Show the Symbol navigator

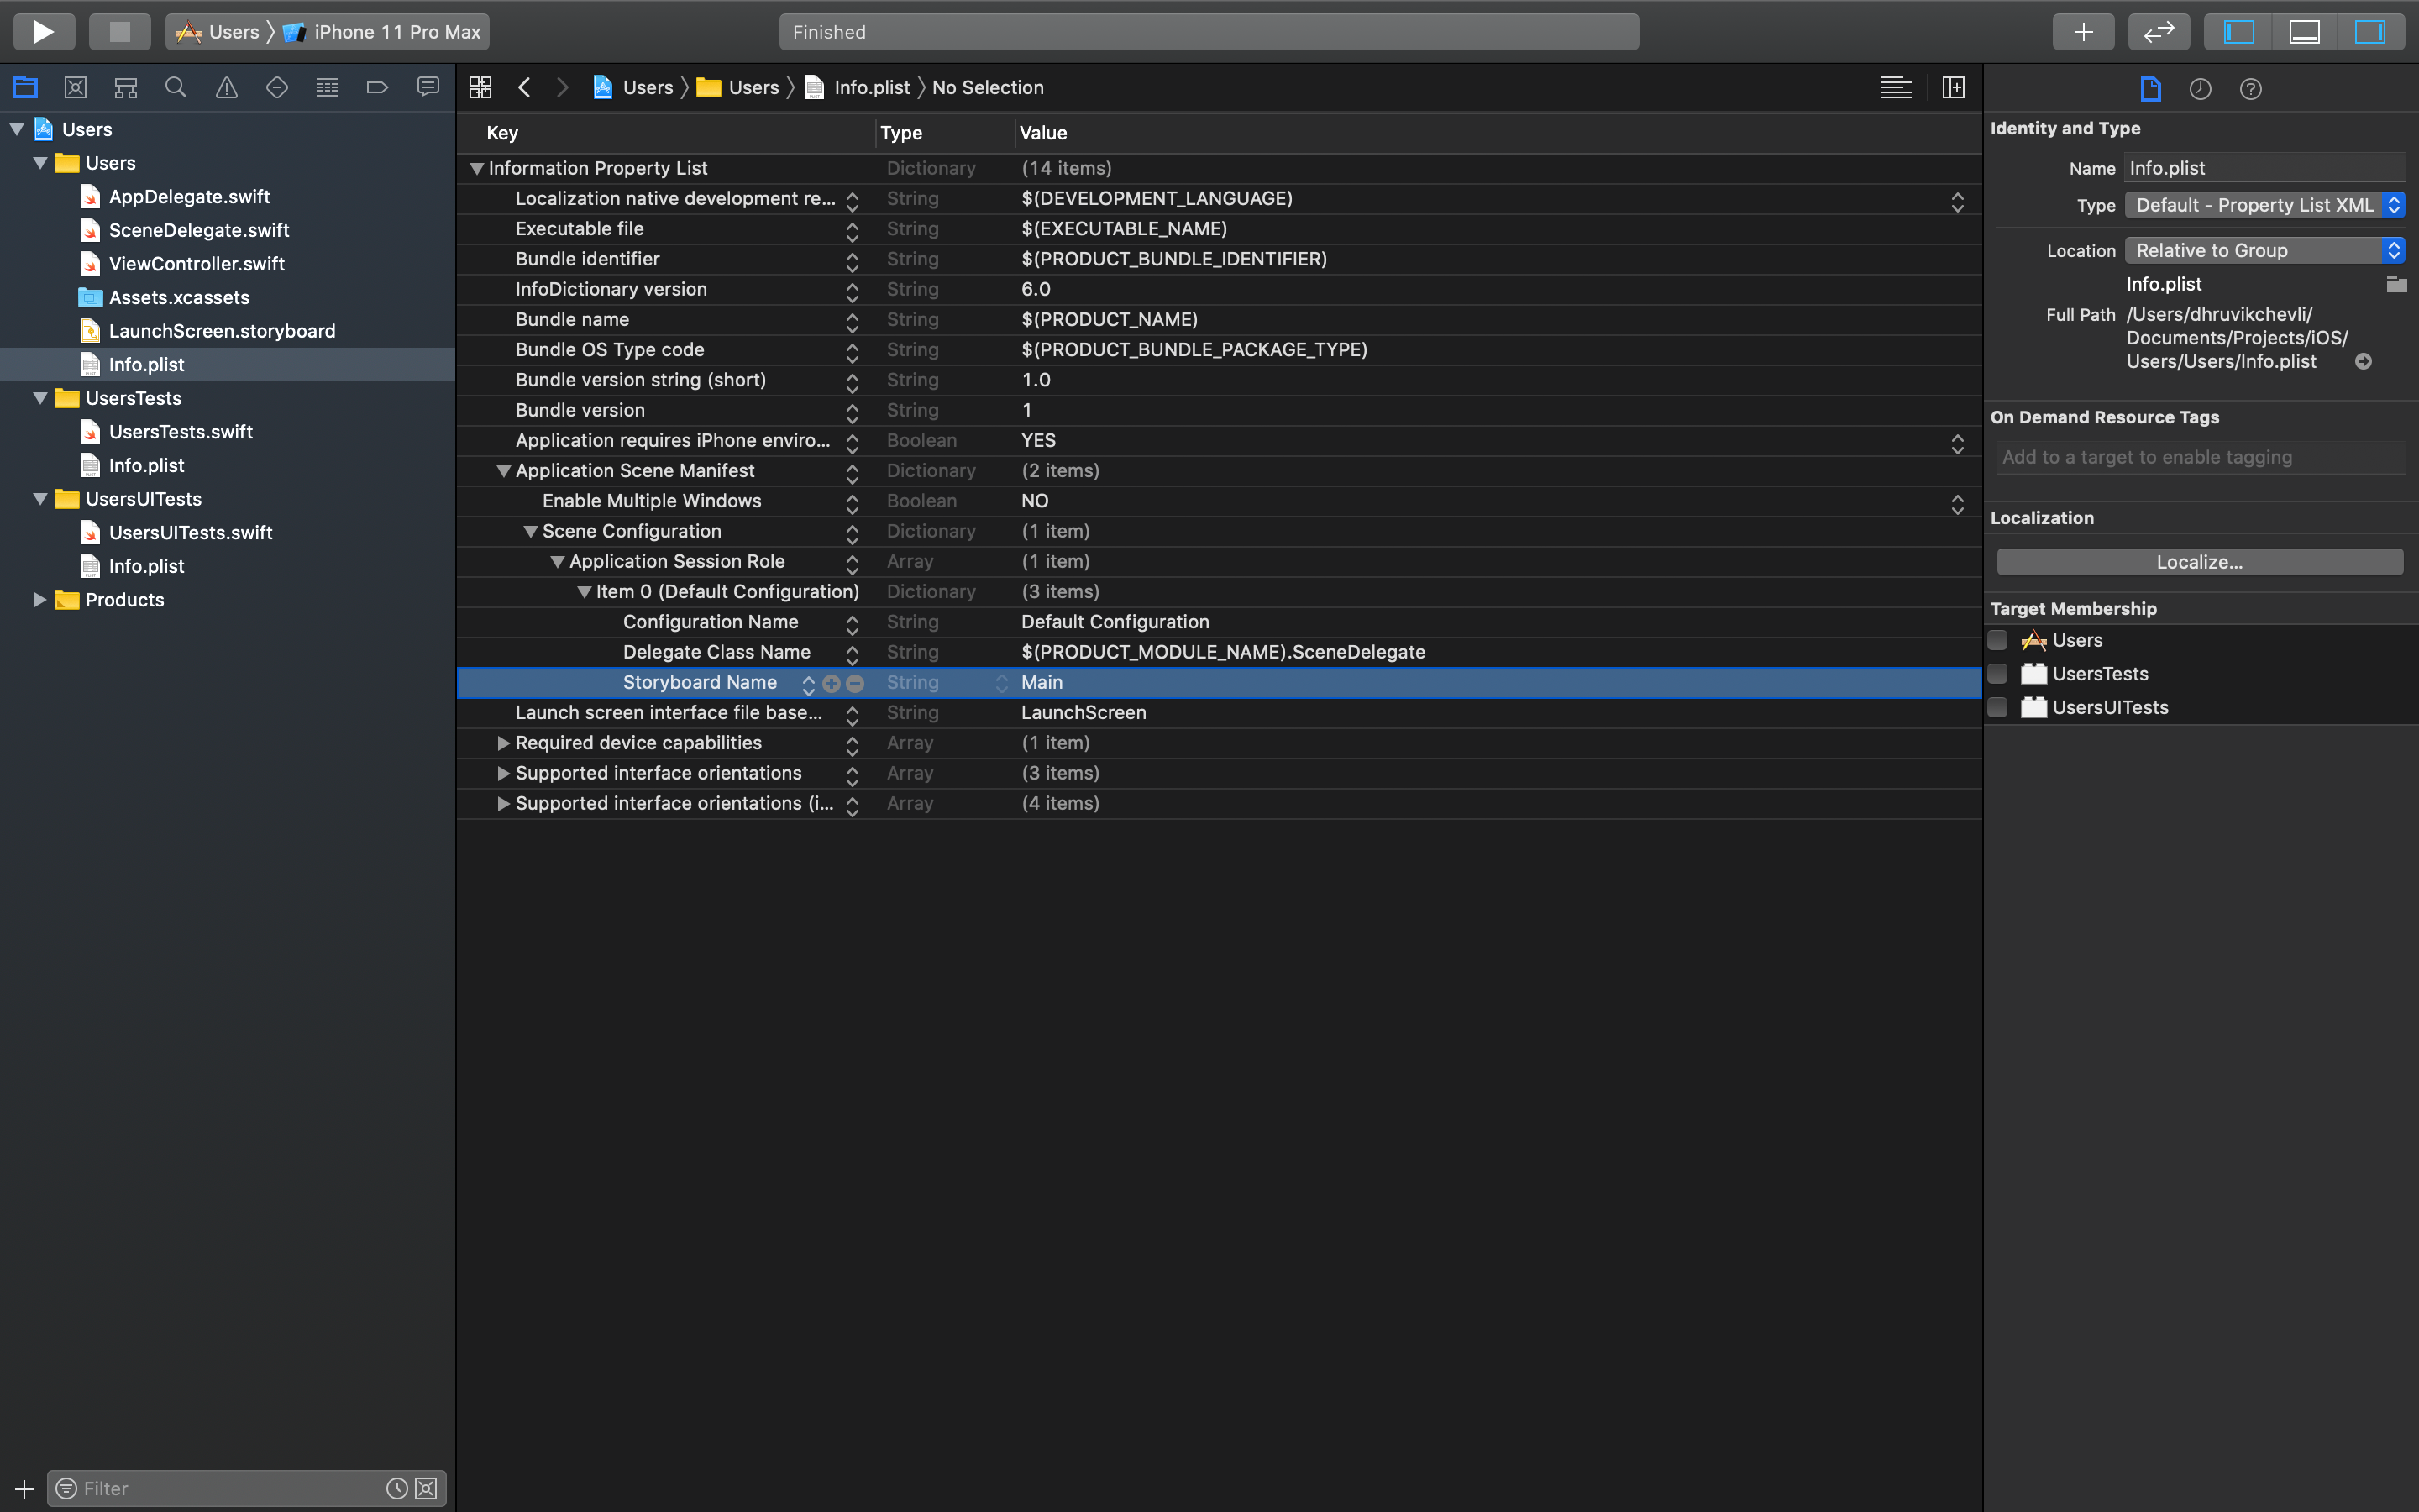[x=125, y=87]
